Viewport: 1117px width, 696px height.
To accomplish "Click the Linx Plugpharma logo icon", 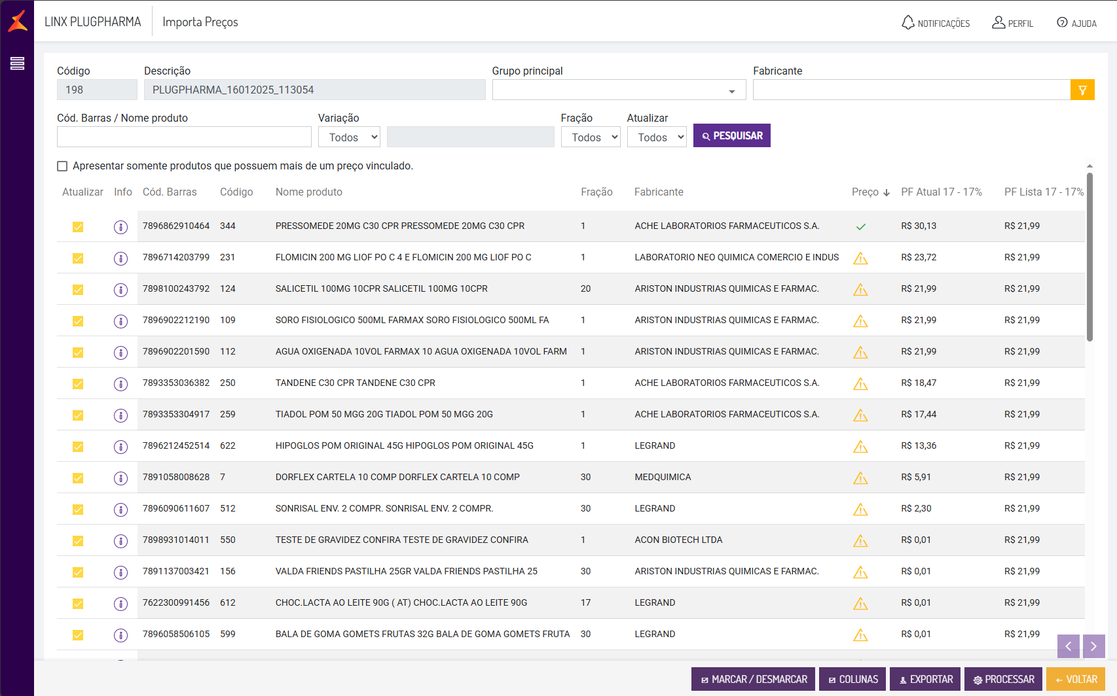I will point(18,21).
